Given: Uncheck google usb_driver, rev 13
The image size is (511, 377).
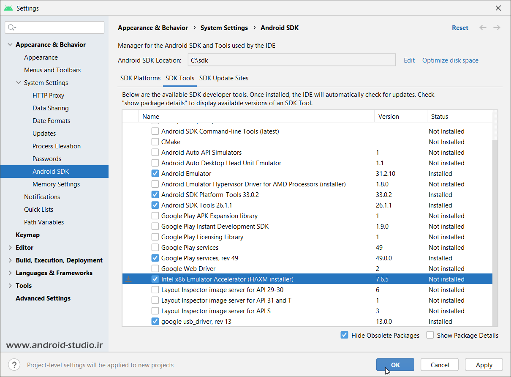Looking at the screenshot, I should [155, 322].
